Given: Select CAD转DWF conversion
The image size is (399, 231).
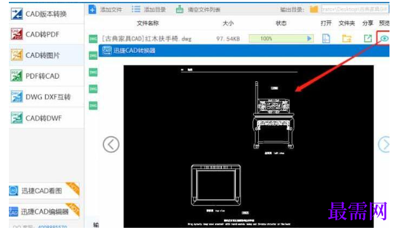Looking at the screenshot, I should tap(46, 118).
